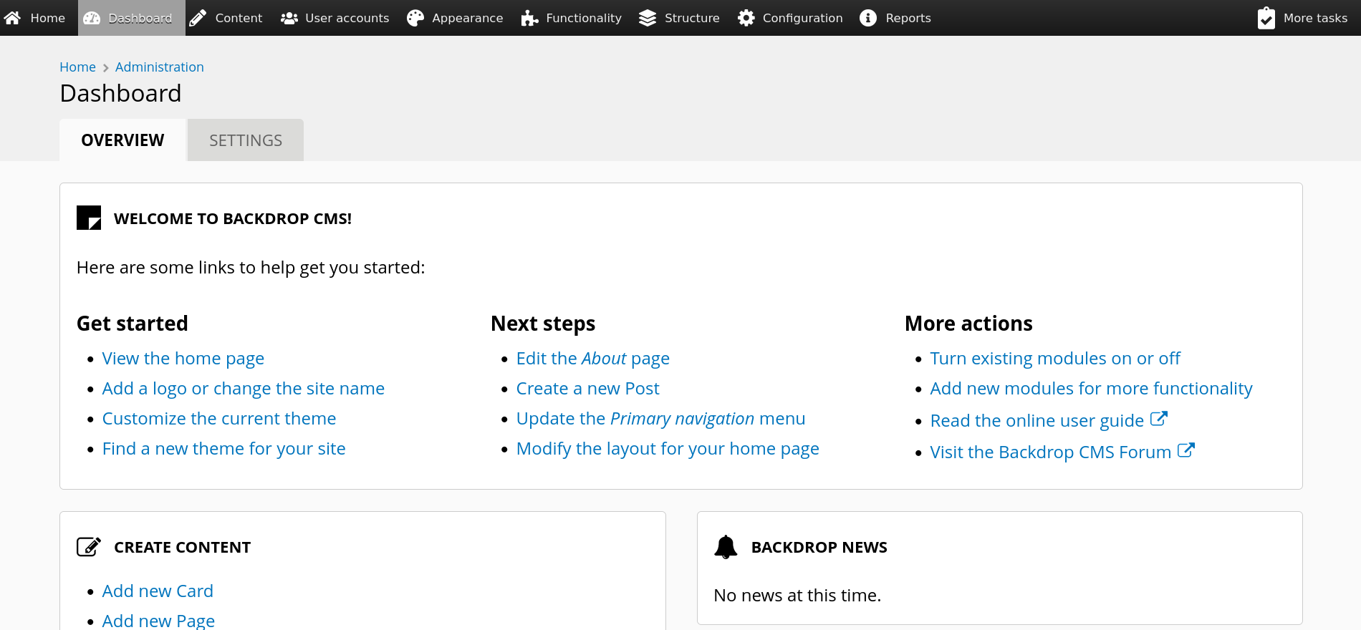The width and height of the screenshot is (1361, 630).
Task: Click the Functionality puzzle piece icon
Action: pyautogui.click(x=529, y=18)
